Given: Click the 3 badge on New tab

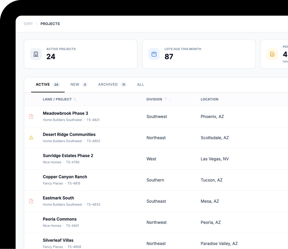Looking at the screenshot, I should point(85,85).
